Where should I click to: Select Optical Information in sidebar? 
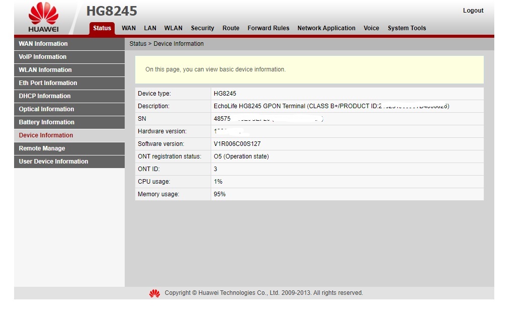[x=46, y=109]
